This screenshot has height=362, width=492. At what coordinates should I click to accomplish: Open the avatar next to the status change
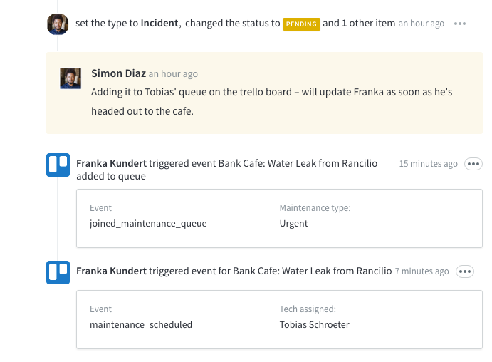(x=58, y=24)
